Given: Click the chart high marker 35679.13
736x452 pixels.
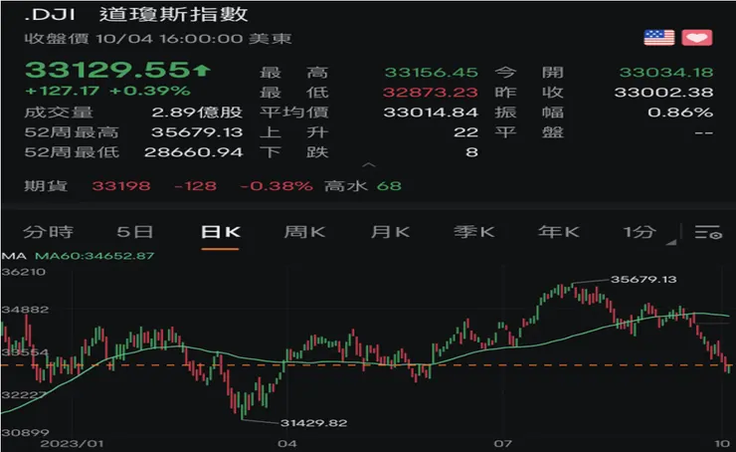Looking at the screenshot, I should (644, 280).
